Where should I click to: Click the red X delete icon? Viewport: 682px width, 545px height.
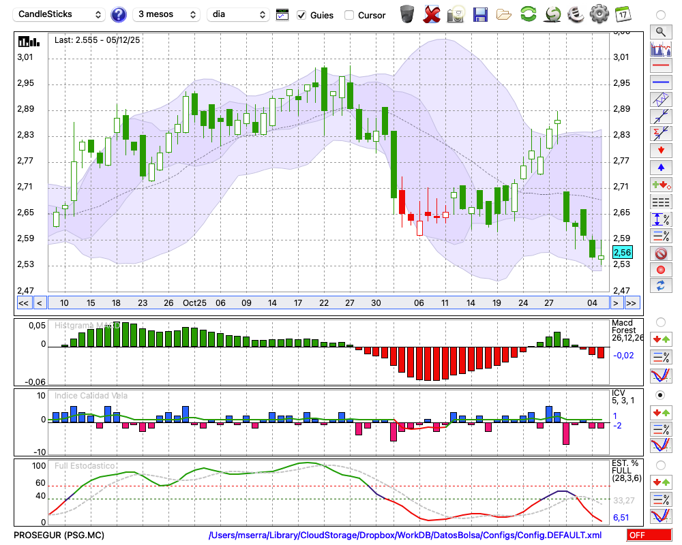coord(432,14)
